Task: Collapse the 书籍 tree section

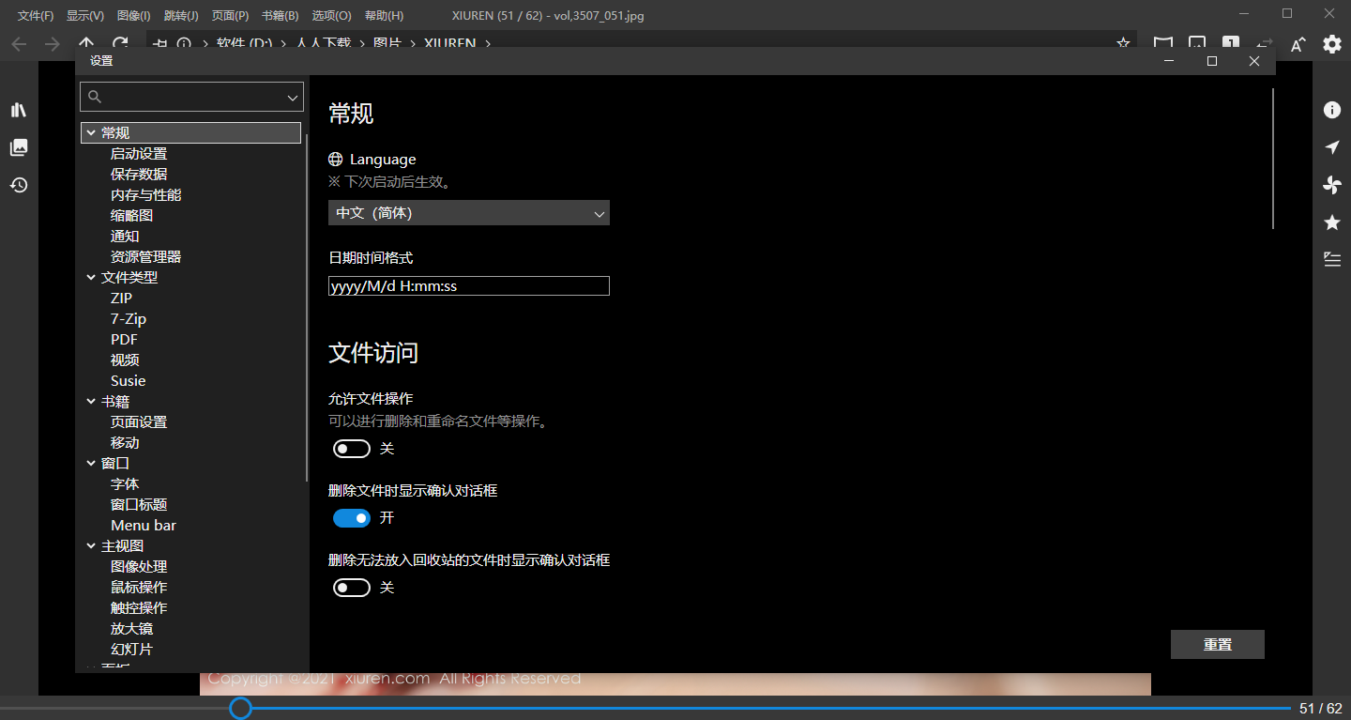Action: point(91,401)
